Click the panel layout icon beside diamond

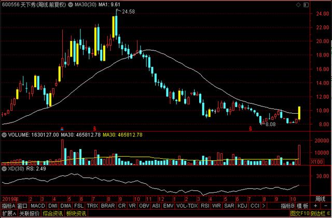point(306,5)
